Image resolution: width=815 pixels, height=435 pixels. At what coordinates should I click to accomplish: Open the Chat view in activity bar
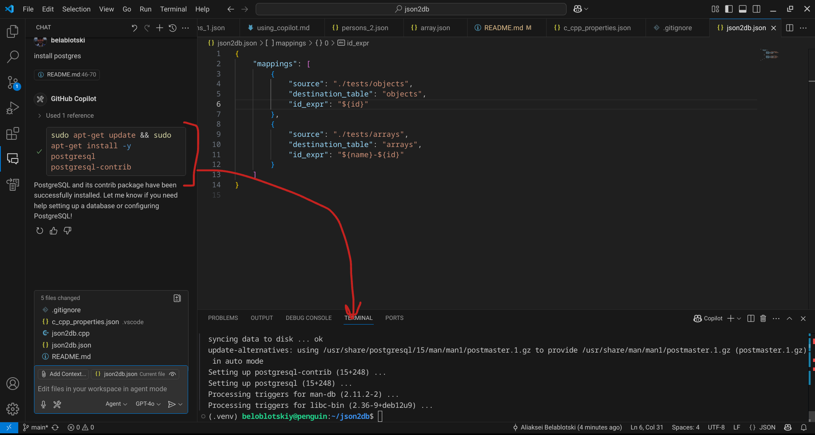(13, 159)
